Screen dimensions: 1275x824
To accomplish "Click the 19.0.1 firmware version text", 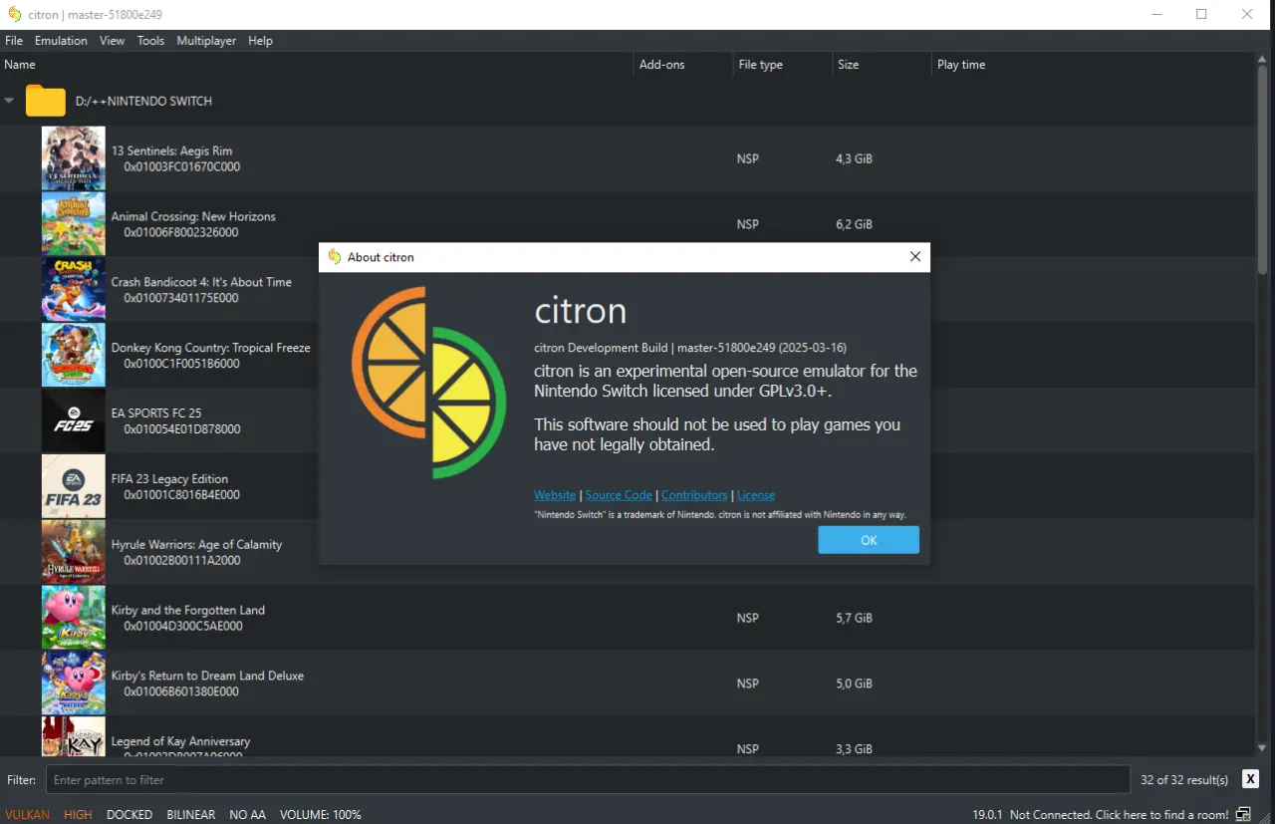I will tap(987, 814).
